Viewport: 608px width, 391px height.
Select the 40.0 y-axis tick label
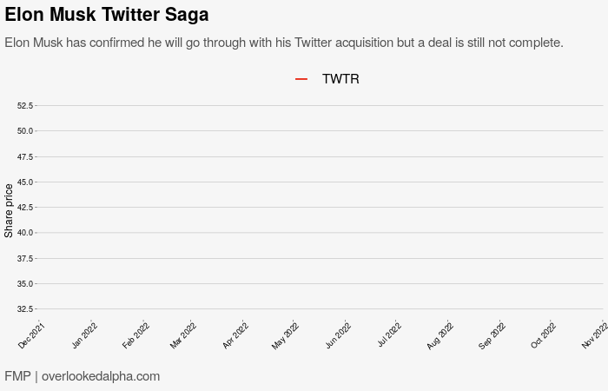tap(25, 233)
